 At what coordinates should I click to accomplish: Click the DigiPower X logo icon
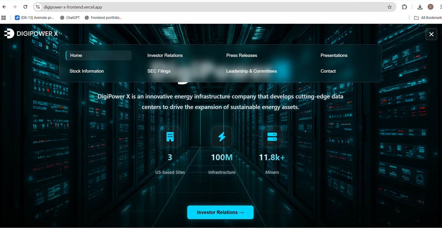point(9,34)
